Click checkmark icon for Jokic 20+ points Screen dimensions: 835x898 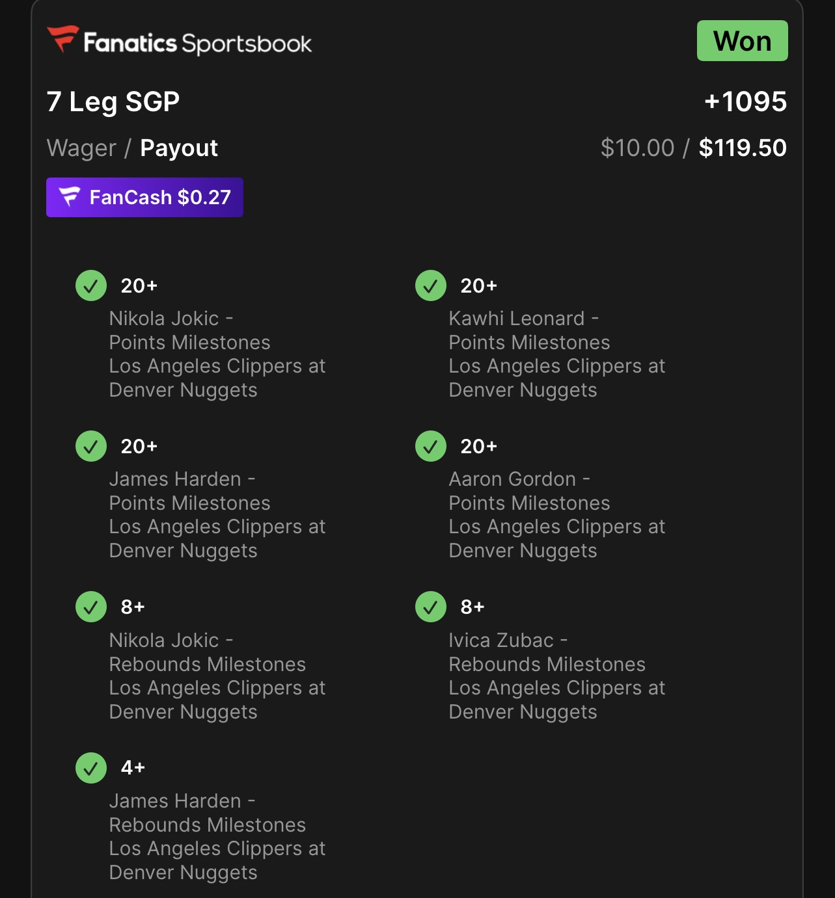pos(91,285)
